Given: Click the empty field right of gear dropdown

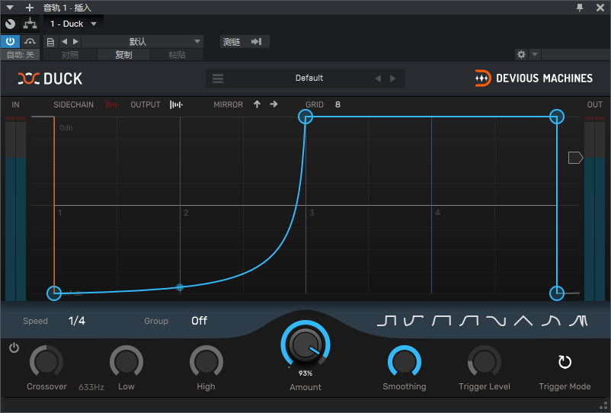Looking at the screenshot, I should tap(575, 55).
